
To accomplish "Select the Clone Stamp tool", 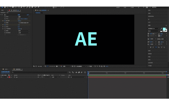I will [x=30, y=7].
